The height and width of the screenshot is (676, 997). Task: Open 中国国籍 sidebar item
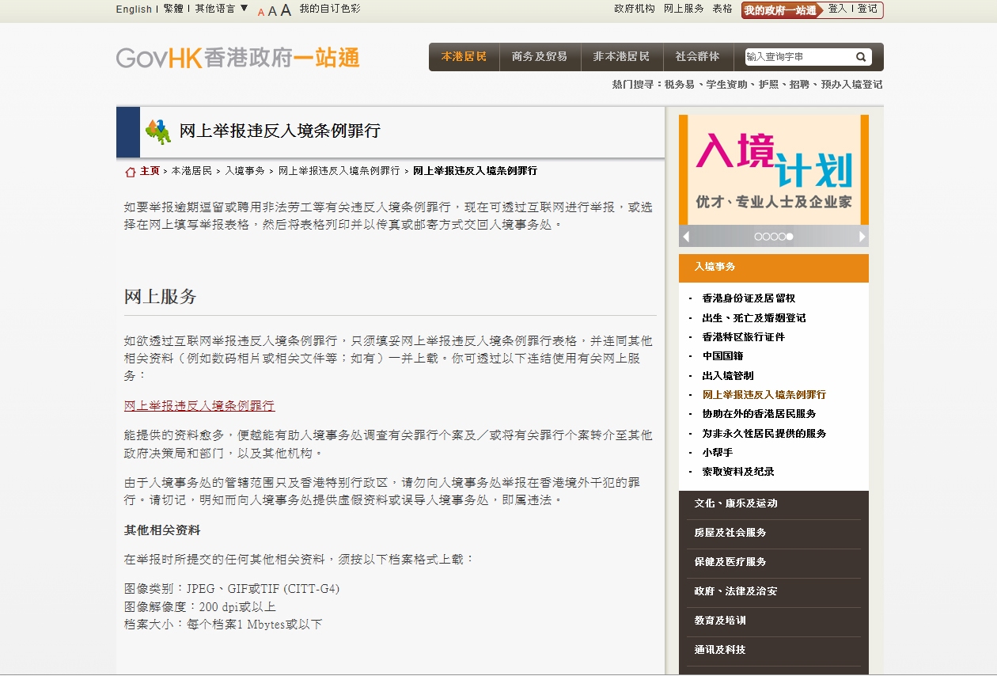point(723,356)
